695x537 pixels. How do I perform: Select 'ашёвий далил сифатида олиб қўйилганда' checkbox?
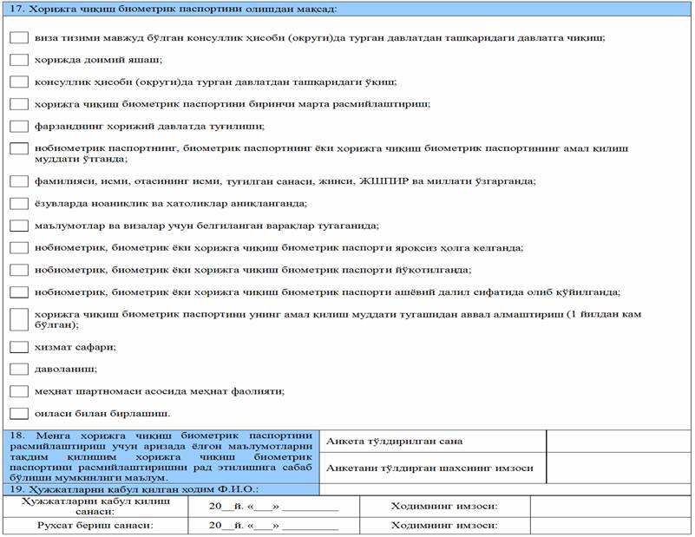click(19, 291)
